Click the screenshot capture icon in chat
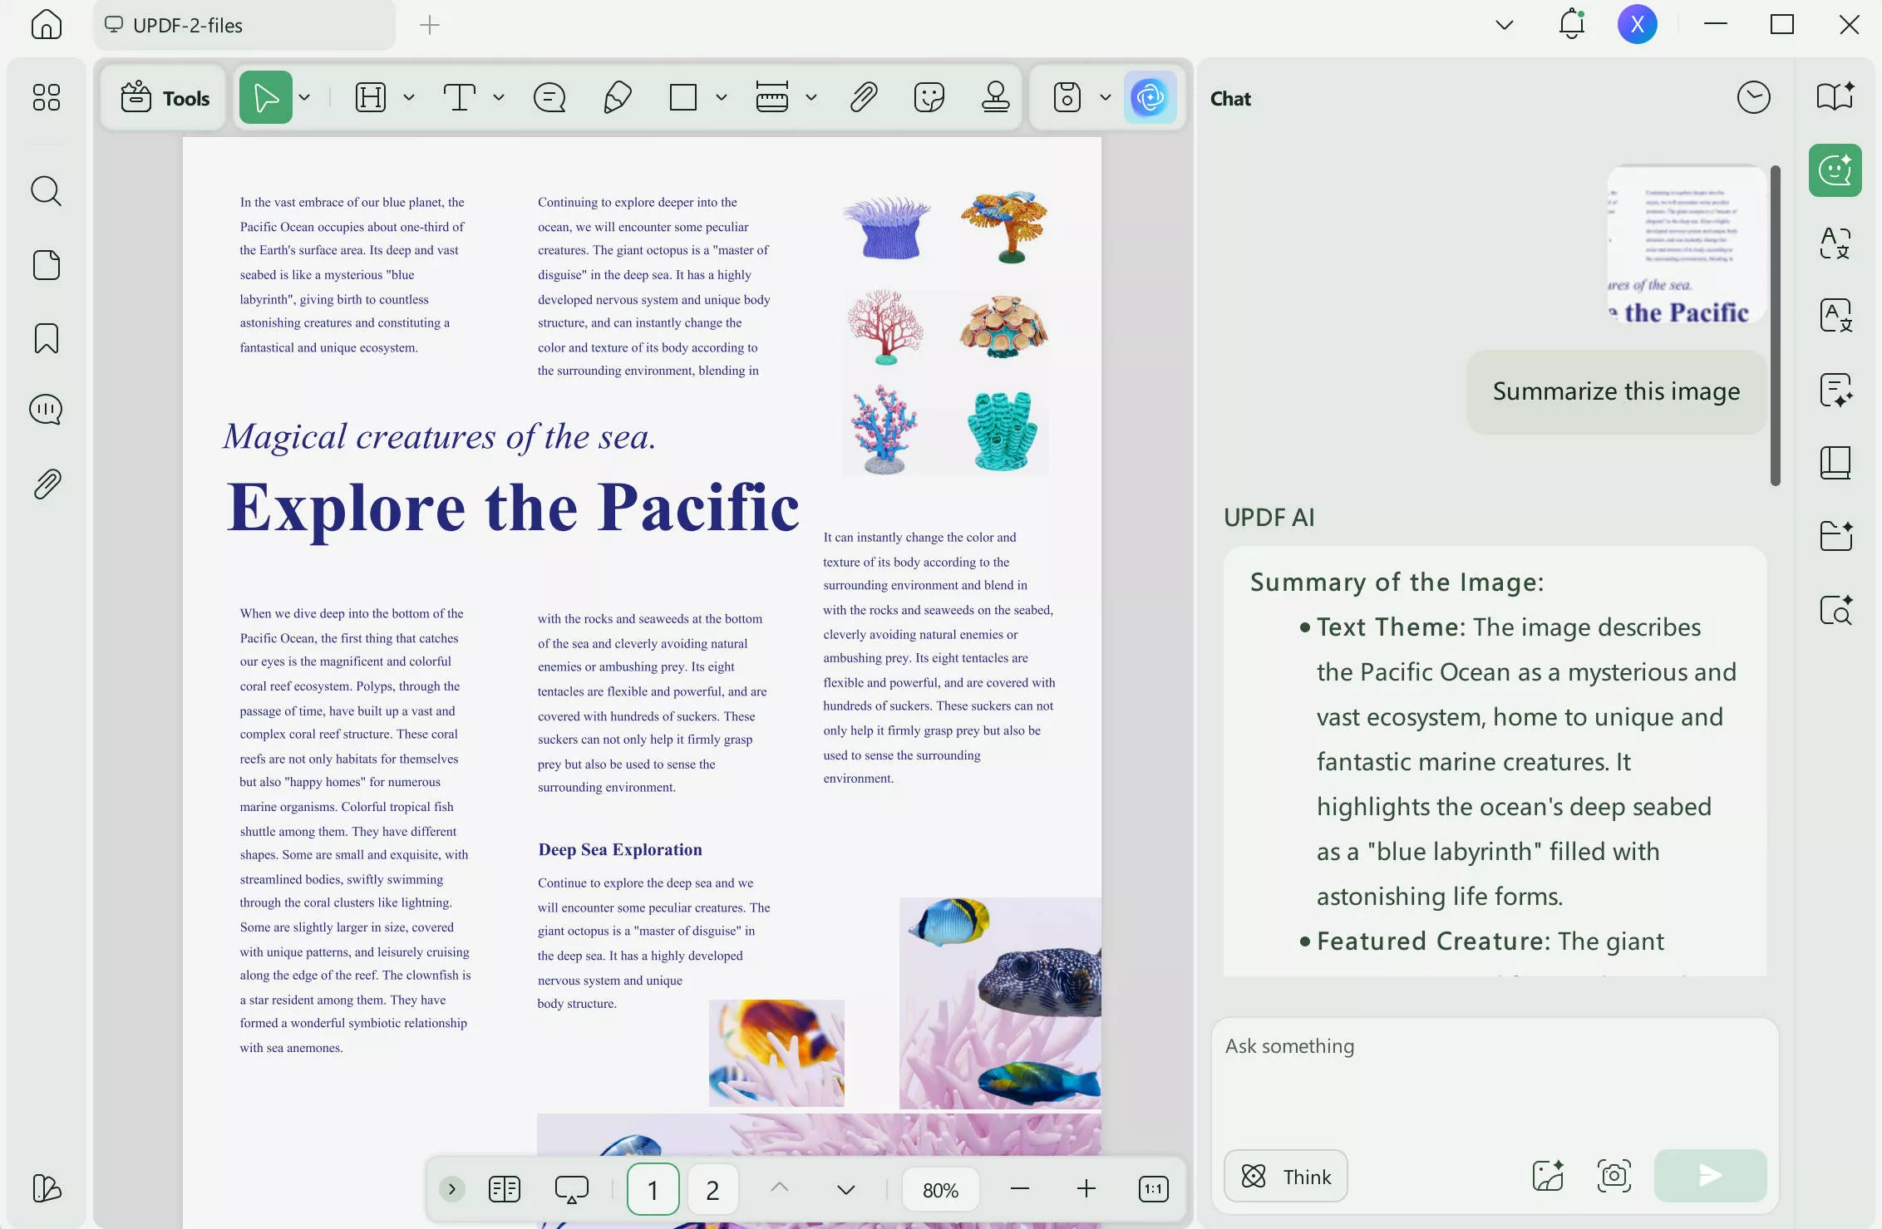 click(1613, 1175)
